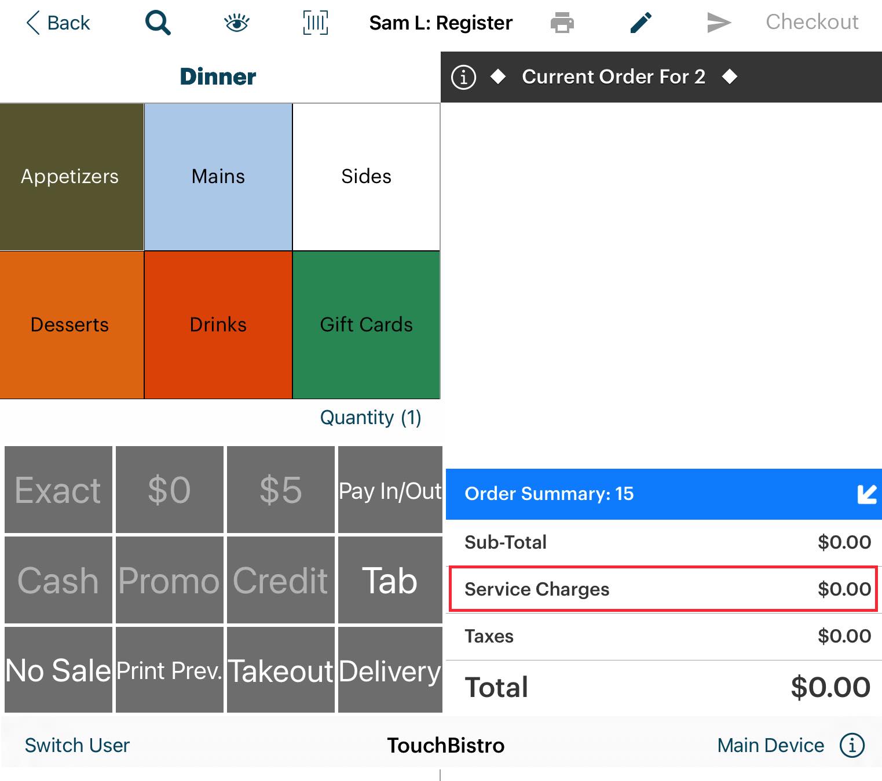Tap the pencil edit icon

641,23
